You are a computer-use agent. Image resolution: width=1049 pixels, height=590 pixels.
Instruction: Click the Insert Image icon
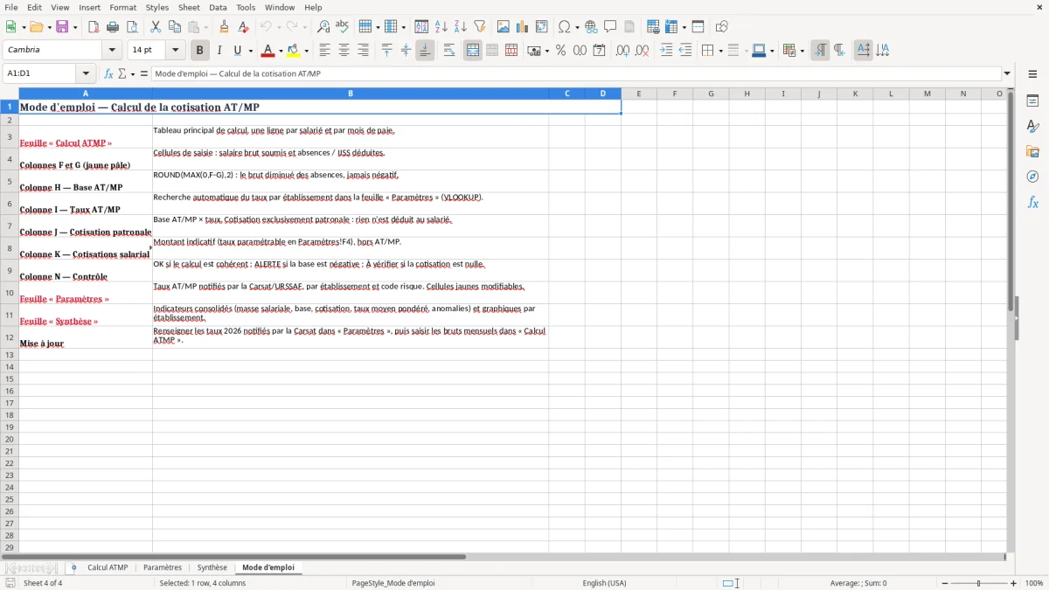pyautogui.click(x=504, y=27)
